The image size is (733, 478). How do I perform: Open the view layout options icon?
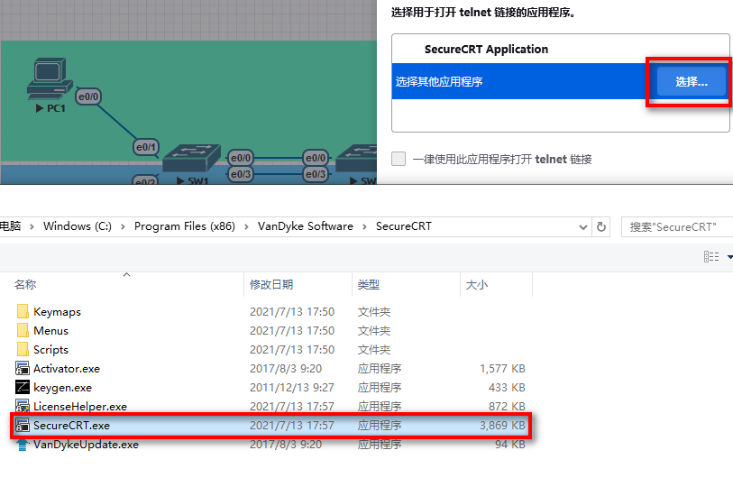pos(711,256)
